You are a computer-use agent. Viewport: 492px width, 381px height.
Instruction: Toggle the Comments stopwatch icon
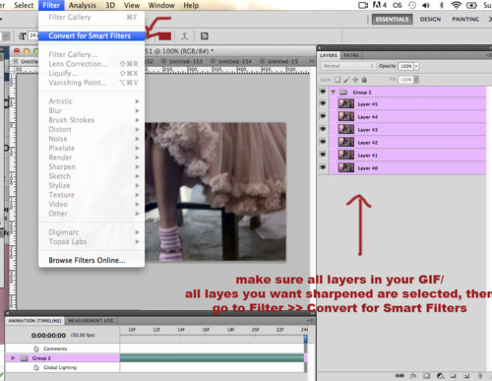tap(36, 349)
